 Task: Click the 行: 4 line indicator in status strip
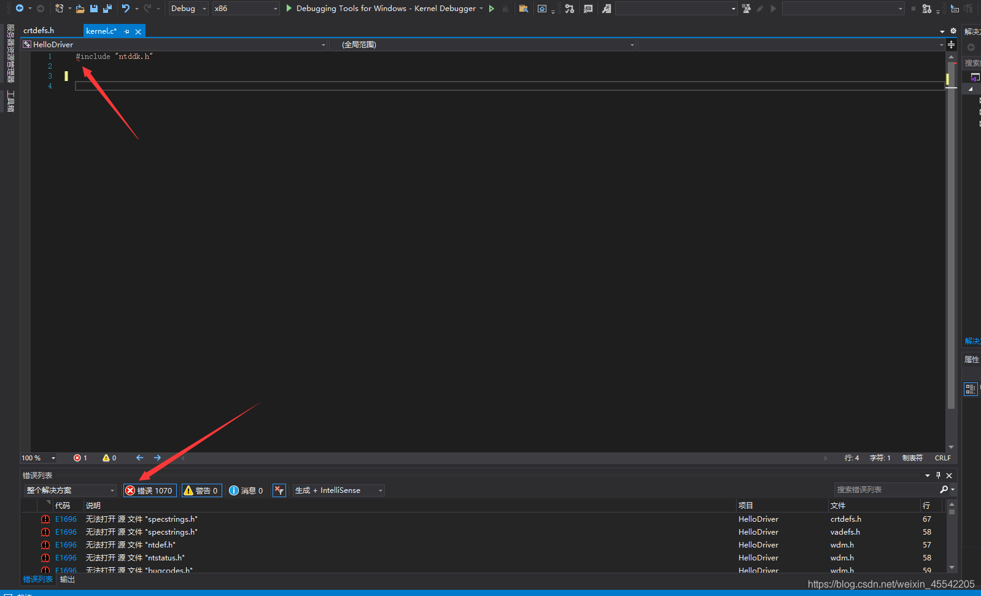pyautogui.click(x=851, y=458)
